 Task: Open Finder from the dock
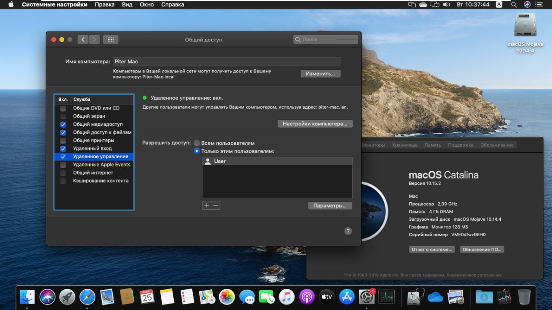pyautogui.click(x=27, y=297)
